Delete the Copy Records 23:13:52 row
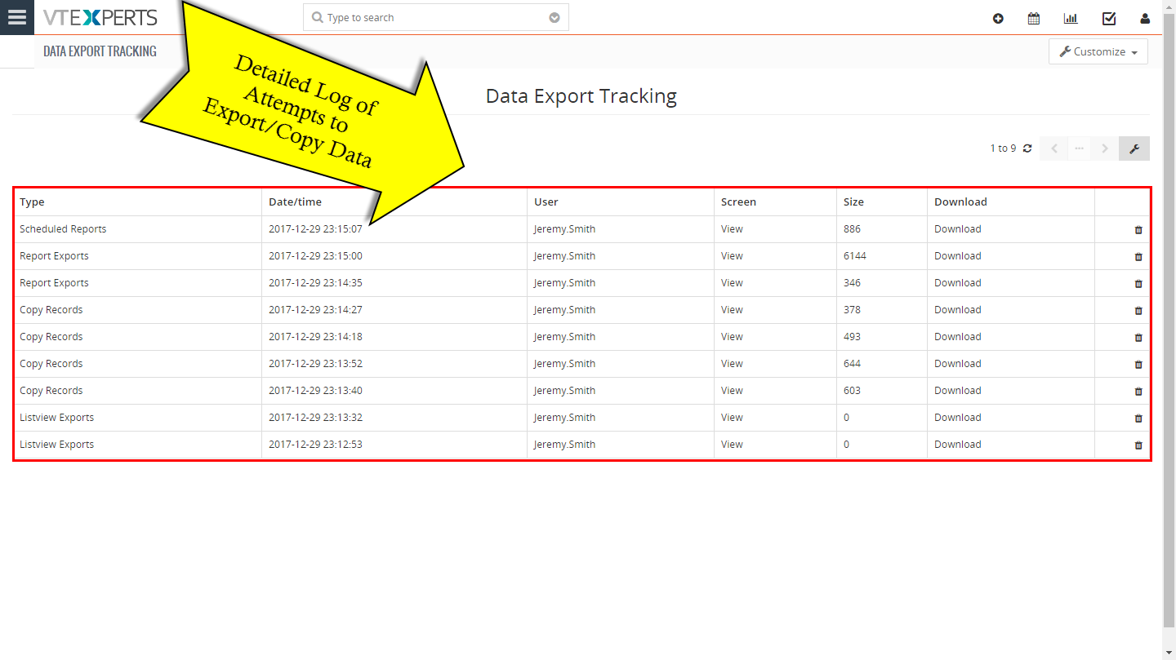Viewport: 1176px width, 660px height. click(1138, 364)
